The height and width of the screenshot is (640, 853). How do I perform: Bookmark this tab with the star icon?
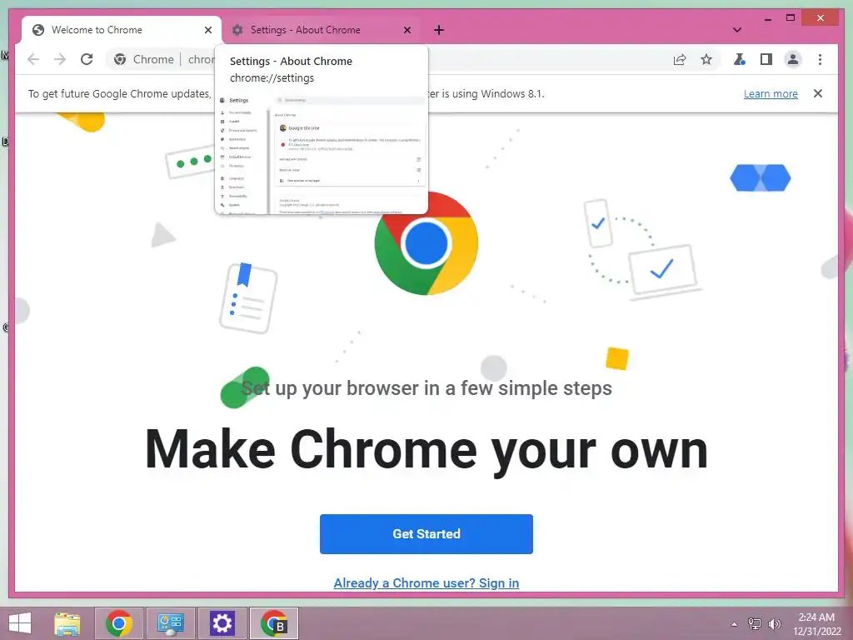point(706,59)
